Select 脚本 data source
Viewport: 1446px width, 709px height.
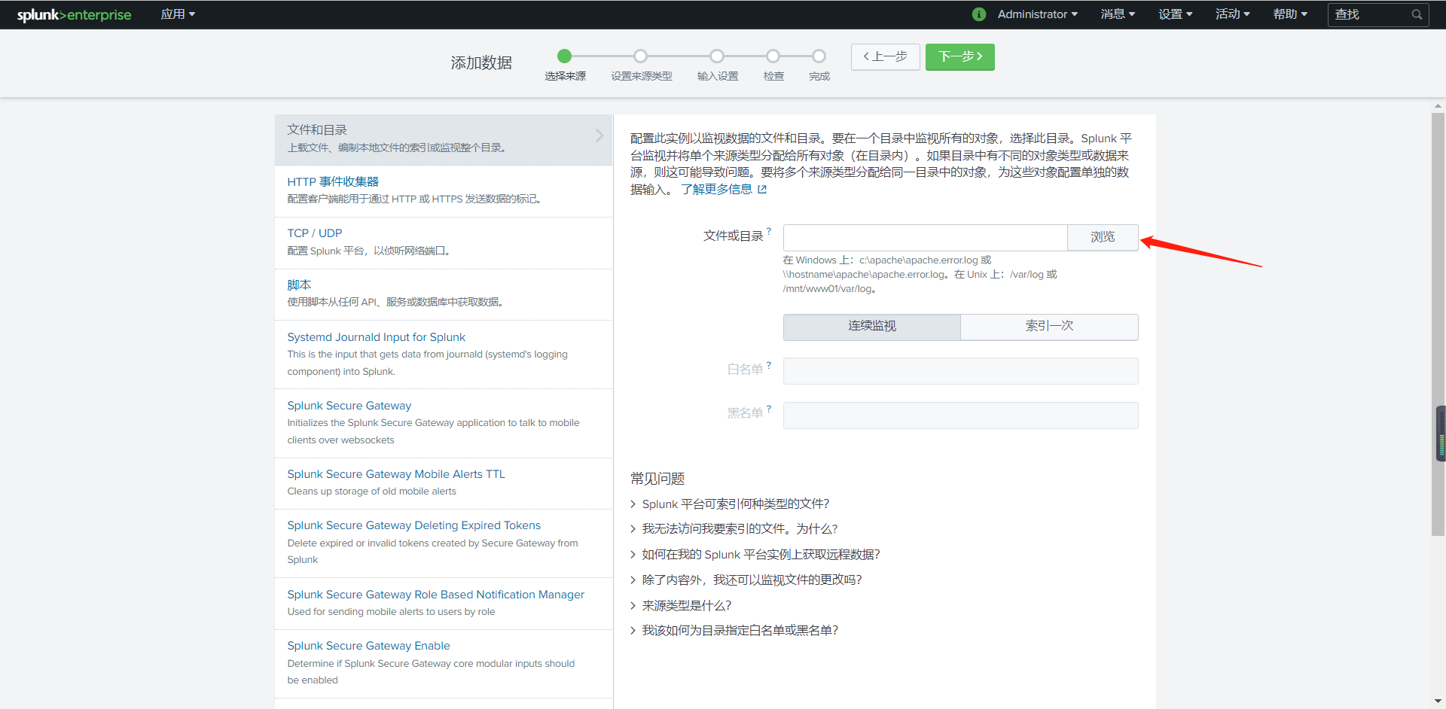pos(444,294)
